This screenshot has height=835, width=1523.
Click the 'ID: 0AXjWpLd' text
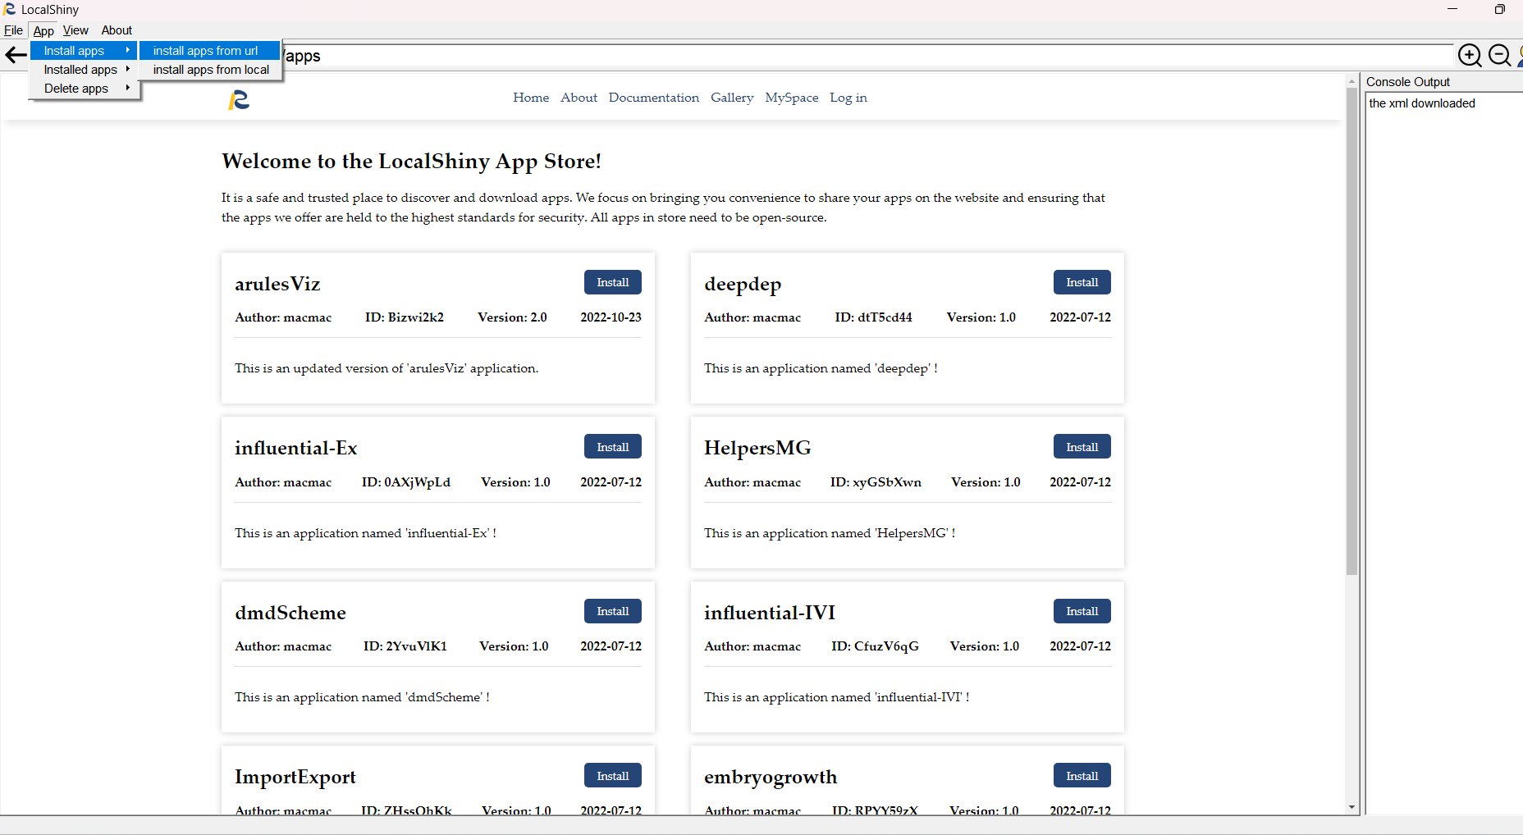(406, 482)
